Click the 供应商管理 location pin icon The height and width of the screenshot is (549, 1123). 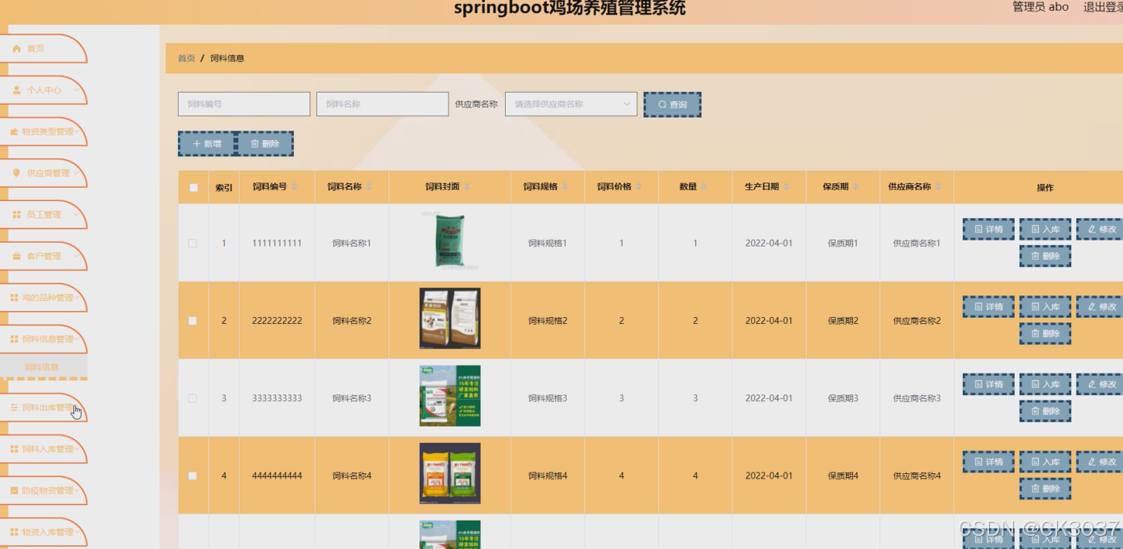tap(17, 173)
